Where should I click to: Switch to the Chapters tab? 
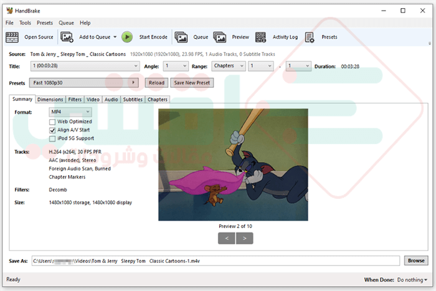click(x=158, y=100)
